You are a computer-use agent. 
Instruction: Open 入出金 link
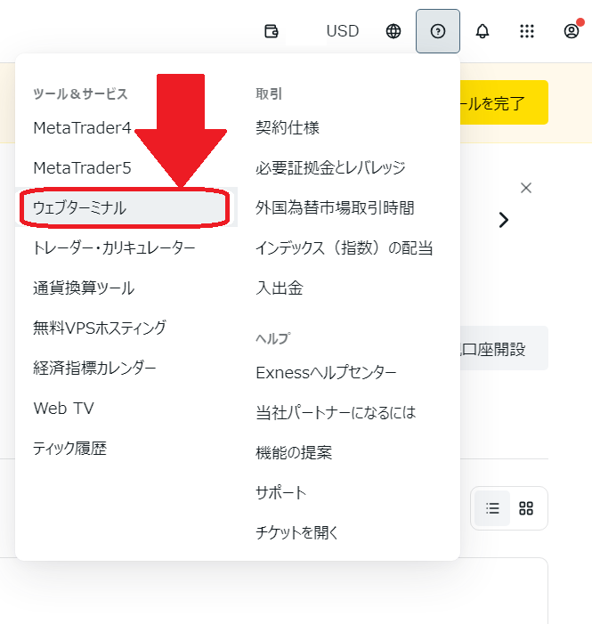pyautogui.click(x=280, y=288)
